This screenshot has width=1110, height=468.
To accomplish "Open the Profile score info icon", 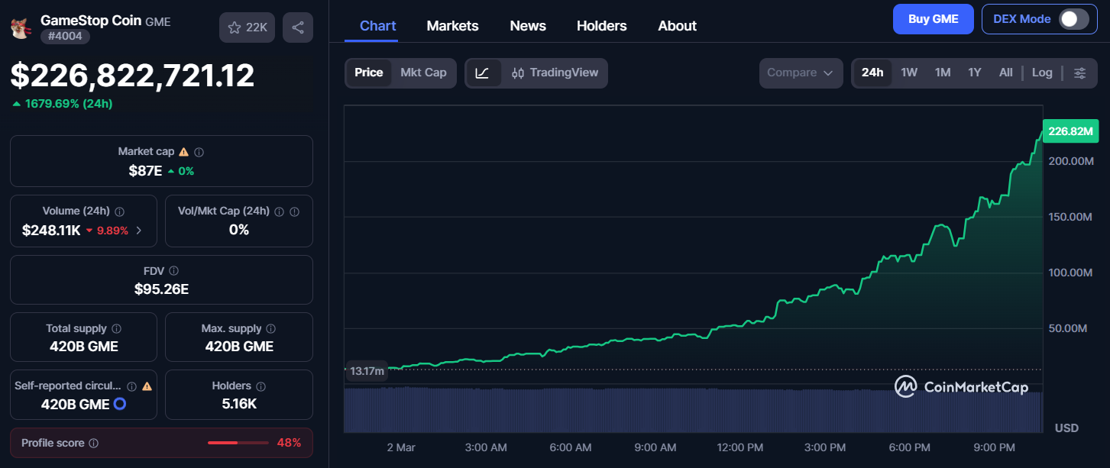I will (93, 443).
